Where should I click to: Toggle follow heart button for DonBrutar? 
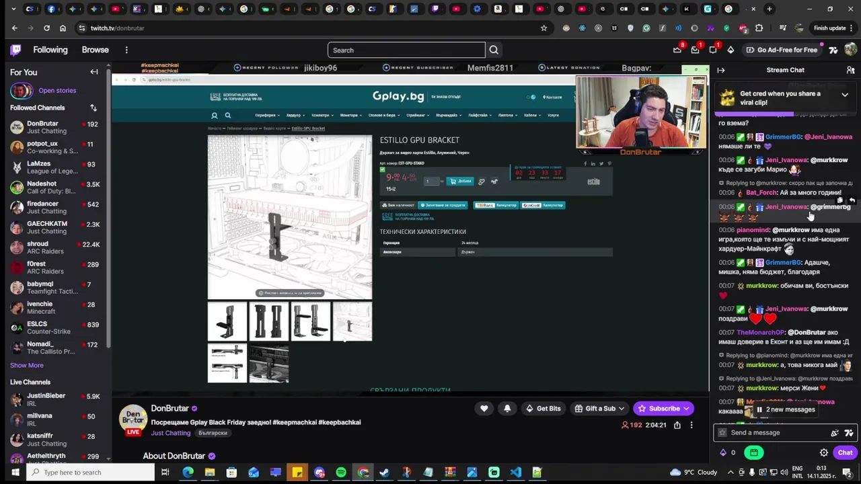484,409
